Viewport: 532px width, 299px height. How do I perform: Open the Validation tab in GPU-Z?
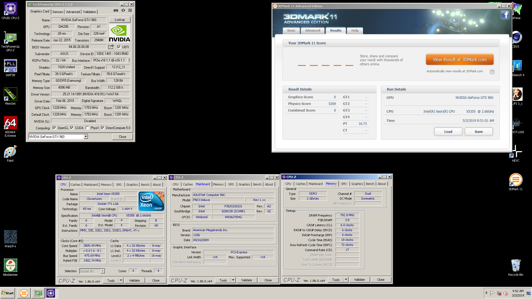(89, 12)
